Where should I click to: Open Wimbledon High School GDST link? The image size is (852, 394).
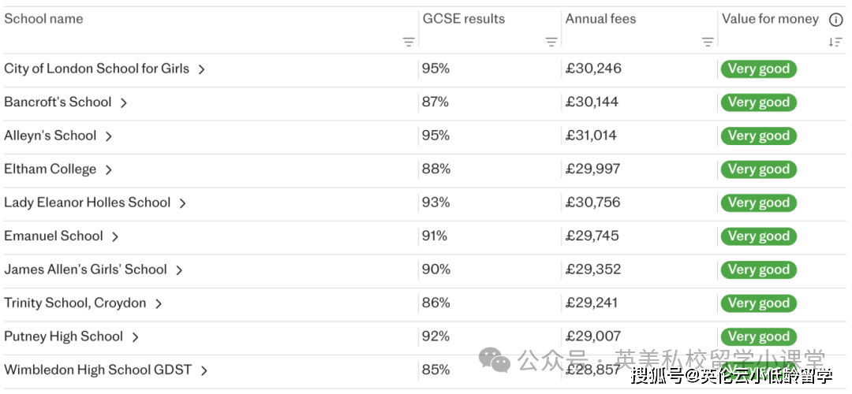[x=98, y=370]
